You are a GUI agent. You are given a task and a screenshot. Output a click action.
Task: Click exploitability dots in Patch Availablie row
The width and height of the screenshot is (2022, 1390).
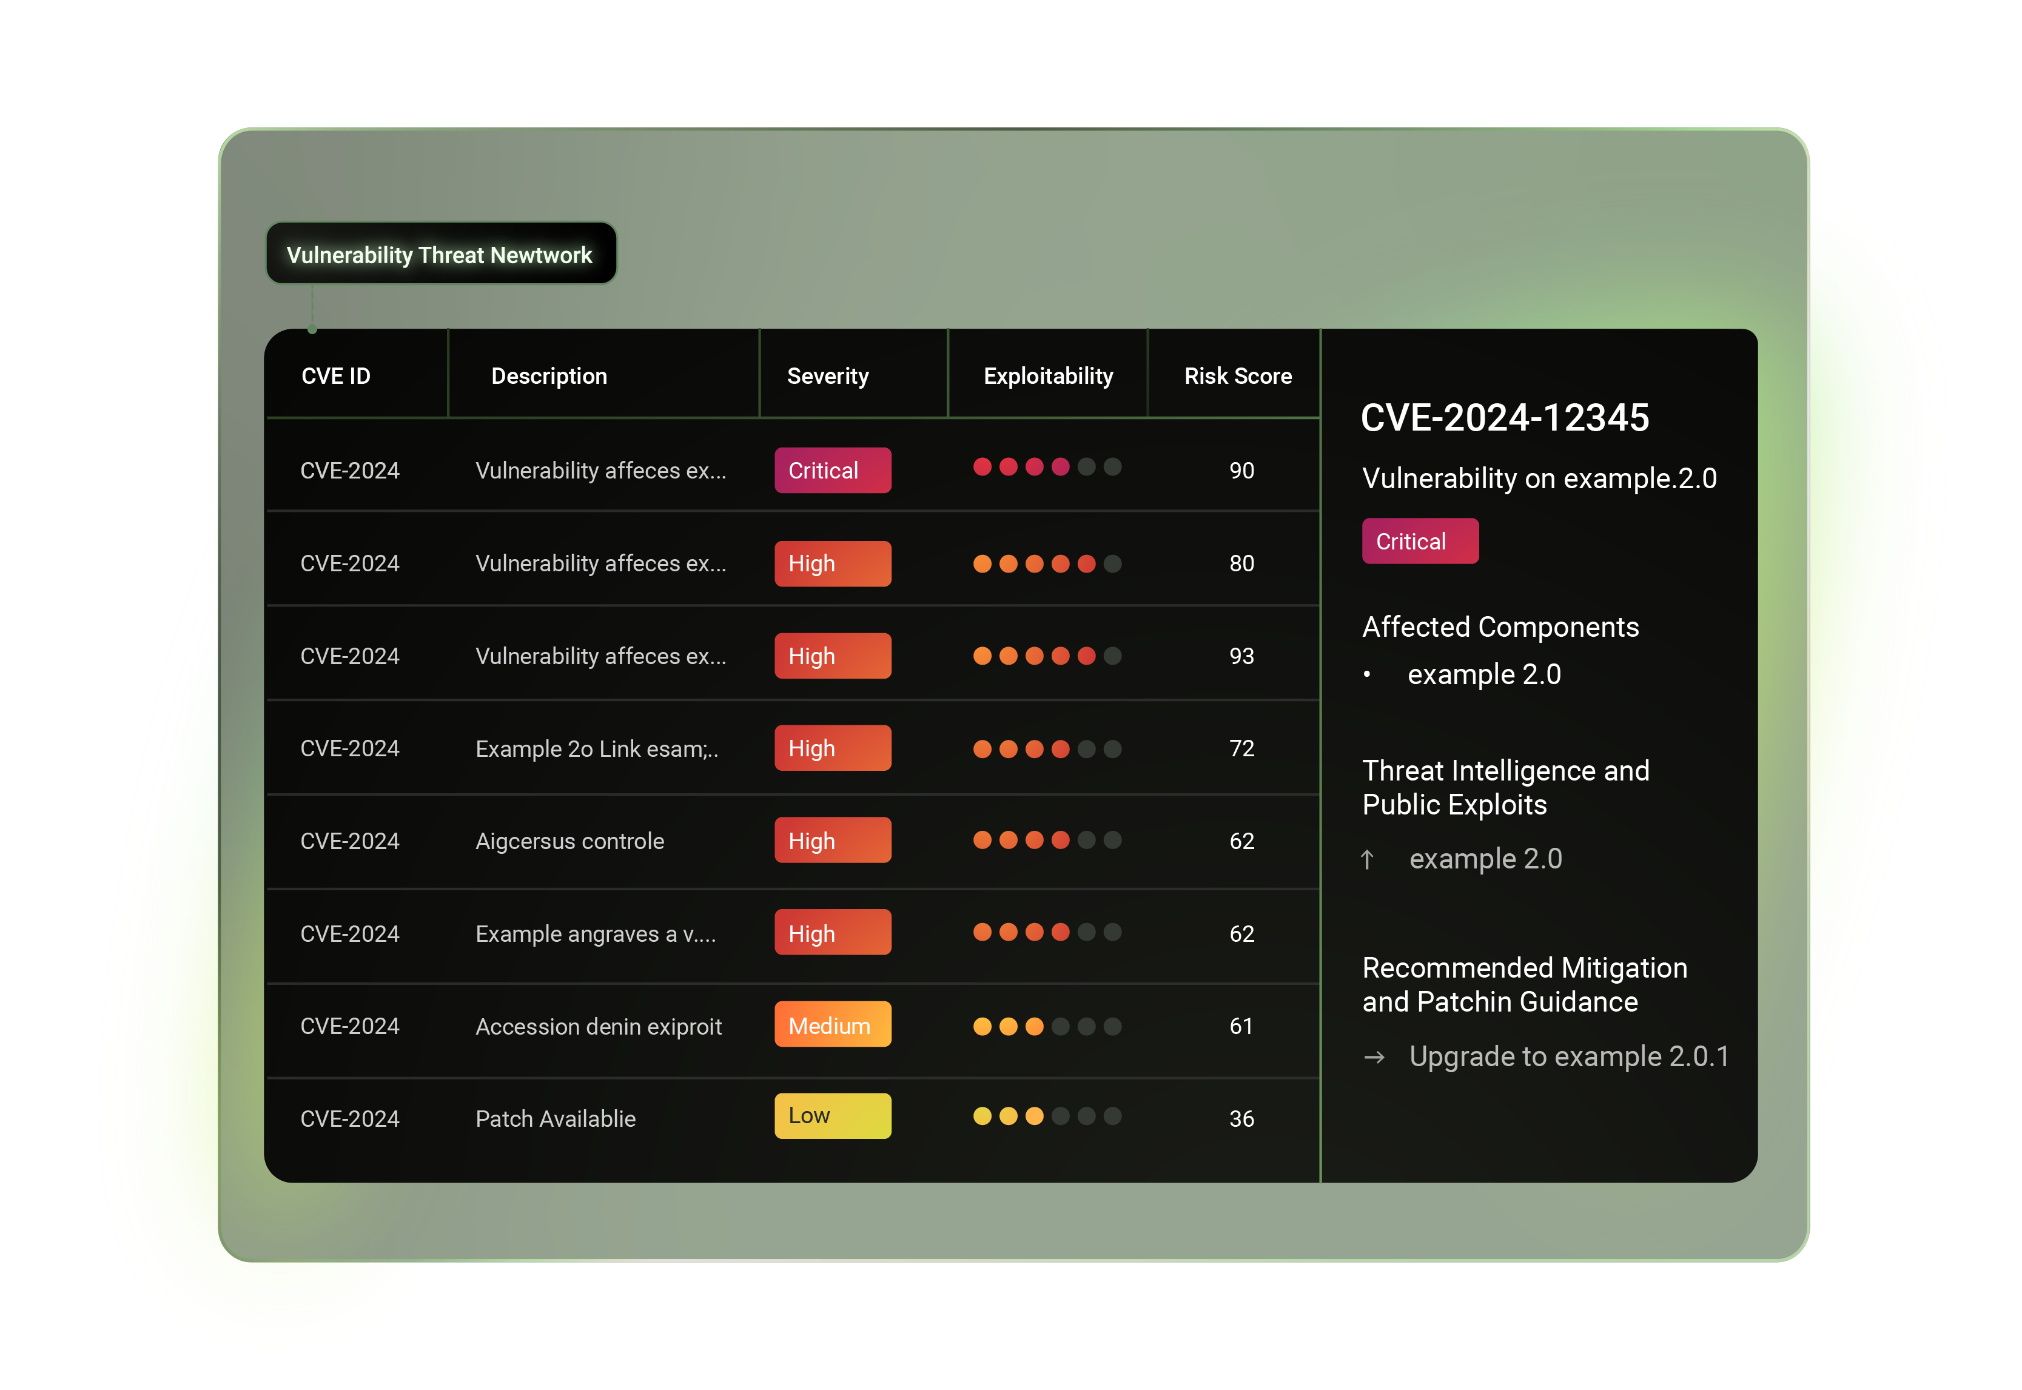(x=1047, y=1116)
